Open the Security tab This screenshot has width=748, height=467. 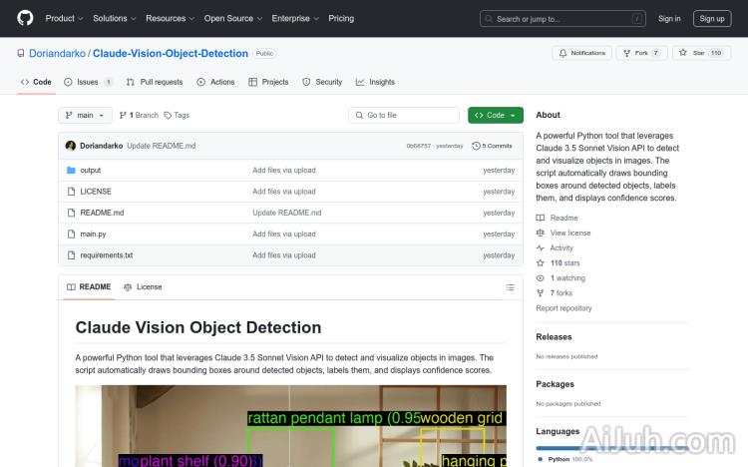coord(322,82)
